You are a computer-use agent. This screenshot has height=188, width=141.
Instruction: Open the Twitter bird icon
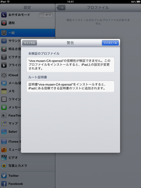click(x=4, y=176)
